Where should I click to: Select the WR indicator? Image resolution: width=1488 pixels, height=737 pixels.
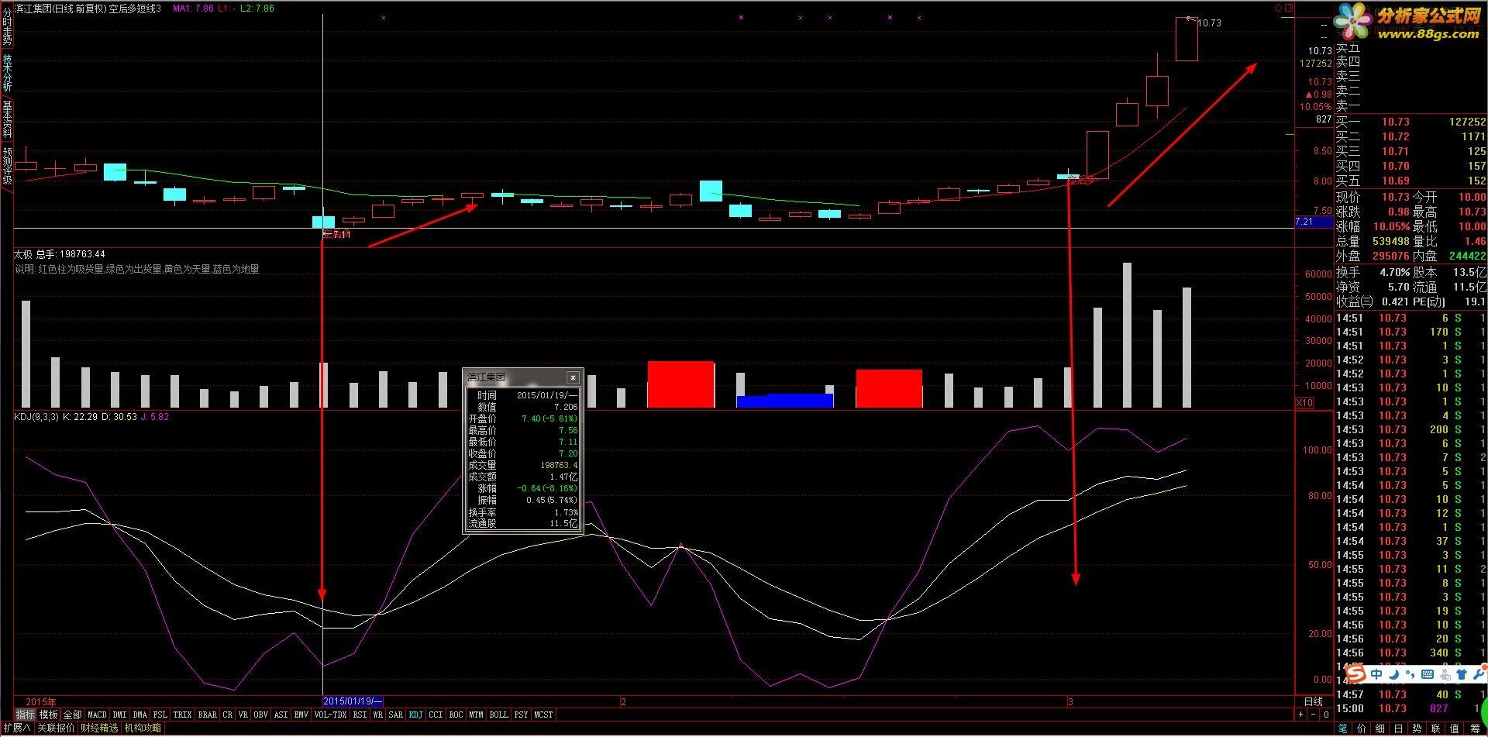[377, 715]
